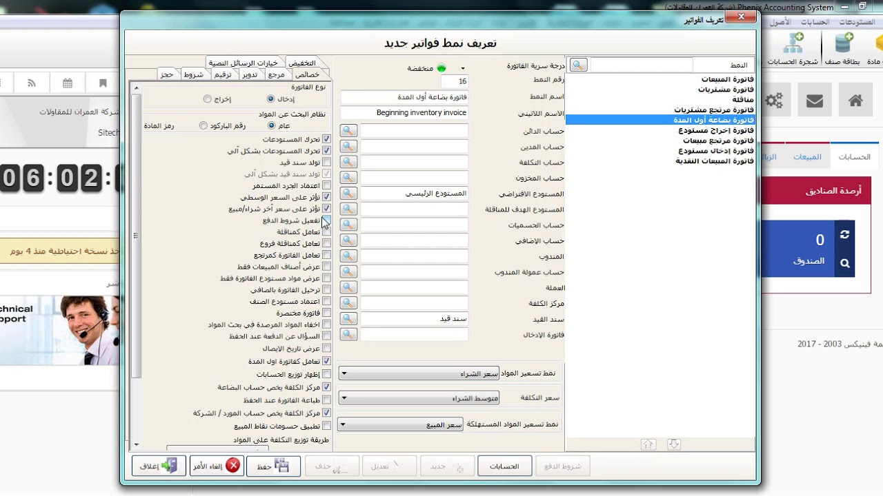Check تطبيق حسومات نقاط المبيع option
The height and width of the screenshot is (496, 883).
(327, 426)
